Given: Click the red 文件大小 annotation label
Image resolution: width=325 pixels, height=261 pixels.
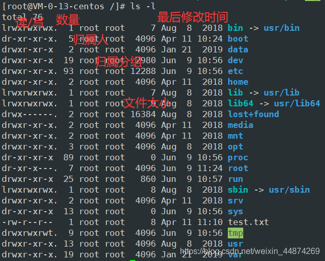Looking at the screenshot, I should click(x=147, y=103).
